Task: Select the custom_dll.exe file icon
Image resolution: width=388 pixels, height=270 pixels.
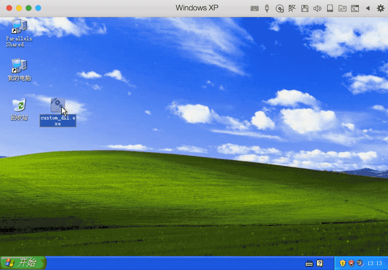Action: pyautogui.click(x=58, y=105)
